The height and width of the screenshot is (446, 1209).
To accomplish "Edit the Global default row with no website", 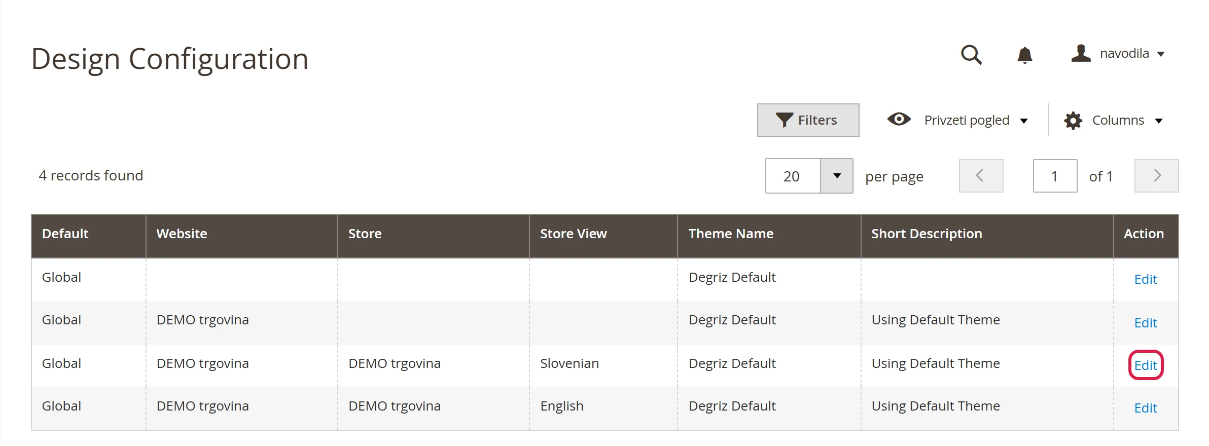I will click(x=1146, y=279).
